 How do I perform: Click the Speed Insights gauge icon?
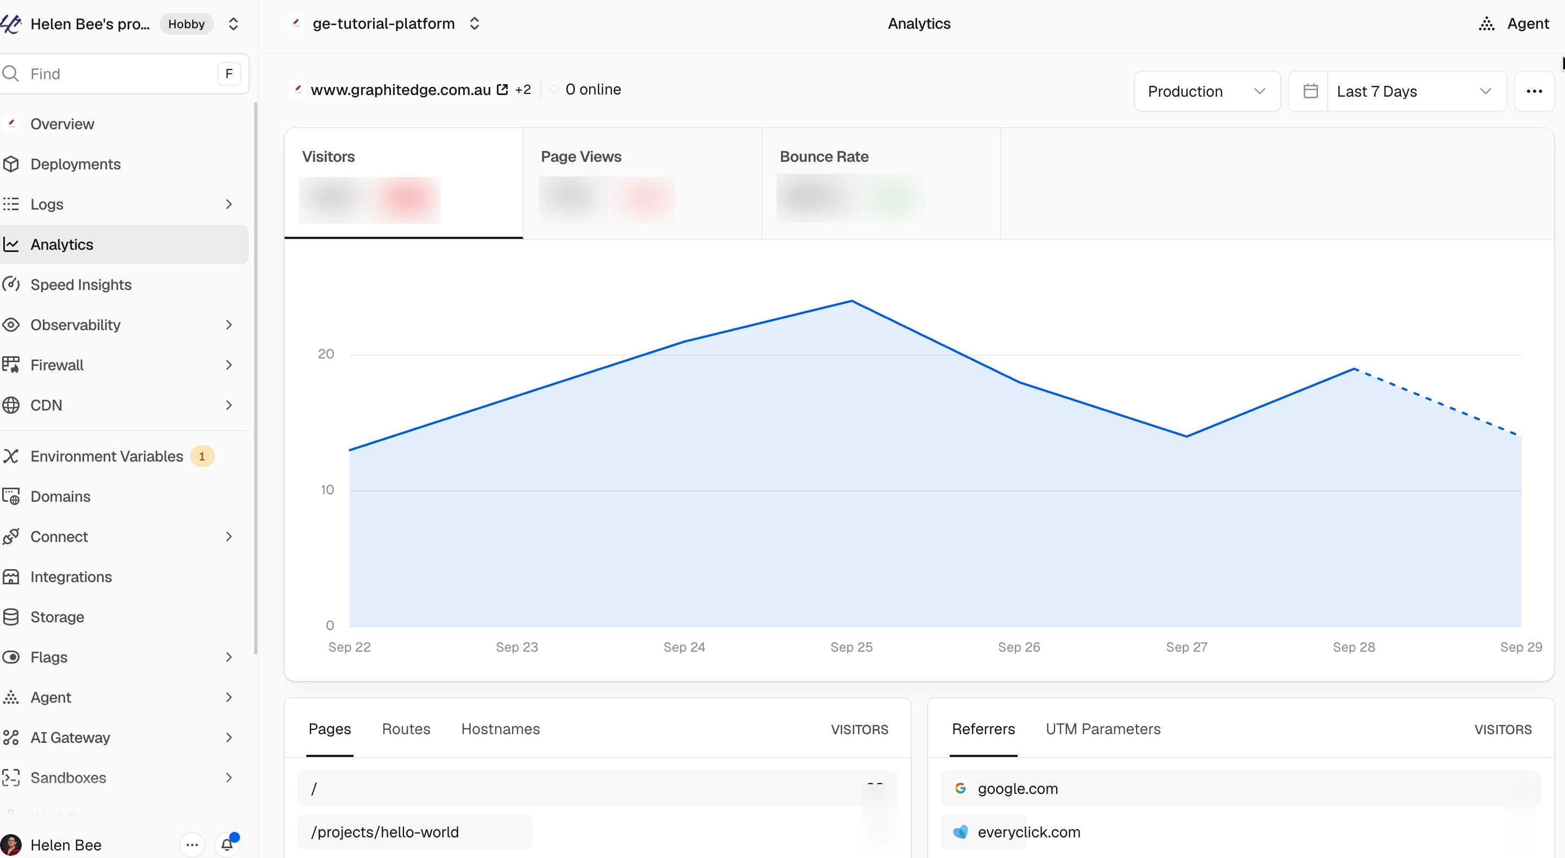click(x=11, y=285)
